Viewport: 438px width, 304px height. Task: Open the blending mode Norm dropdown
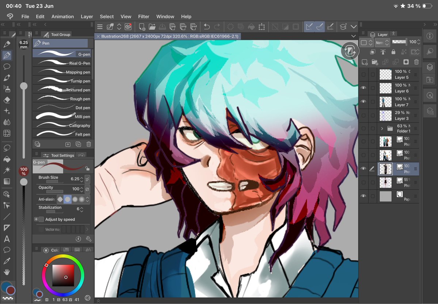[x=382, y=42]
